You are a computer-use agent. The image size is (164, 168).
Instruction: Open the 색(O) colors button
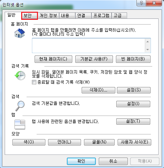coord(29,142)
